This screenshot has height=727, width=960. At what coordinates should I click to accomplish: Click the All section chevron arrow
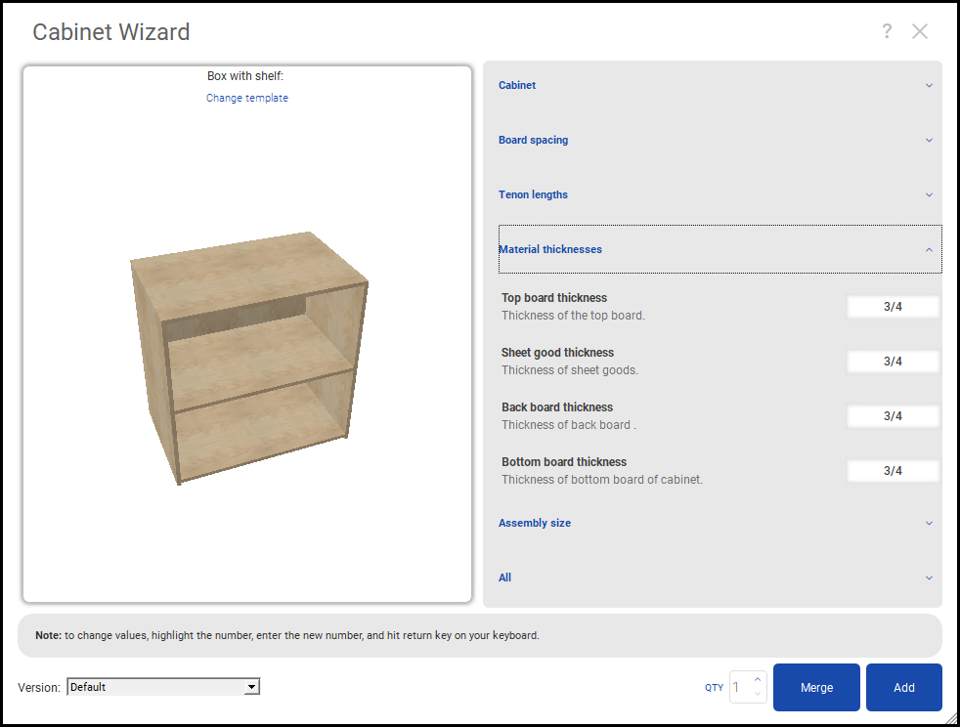[x=929, y=577]
